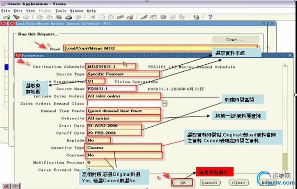Click the Clear Record eraser icon
The width and height of the screenshot is (297, 189).
pyautogui.click(x=120, y=17)
